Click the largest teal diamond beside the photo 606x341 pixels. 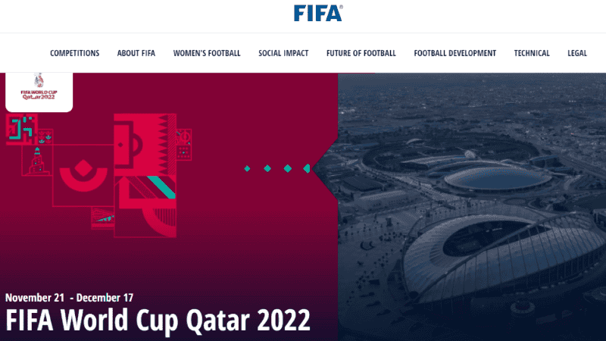pos(307,168)
